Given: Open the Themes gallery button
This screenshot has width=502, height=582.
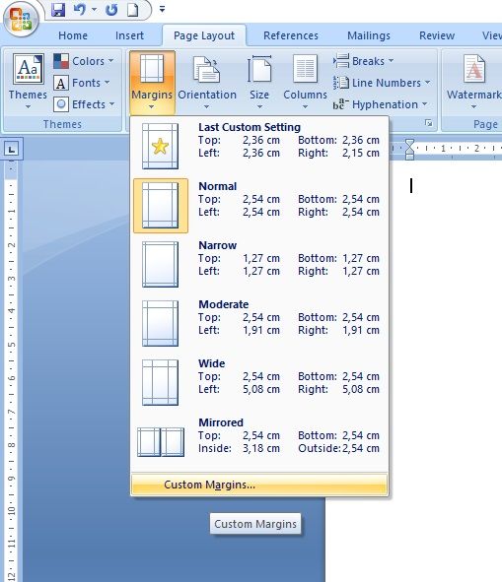Looking at the screenshot, I should [28, 82].
